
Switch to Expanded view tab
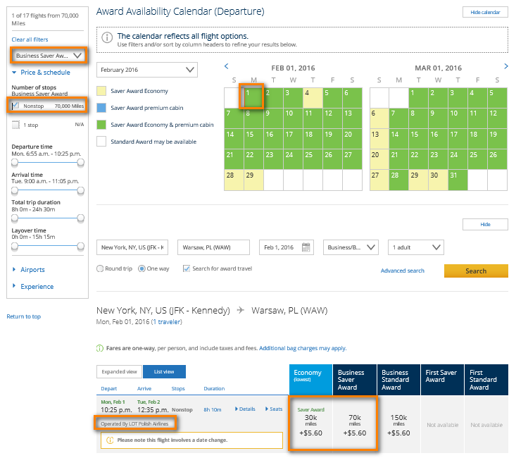tap(119, 372)
